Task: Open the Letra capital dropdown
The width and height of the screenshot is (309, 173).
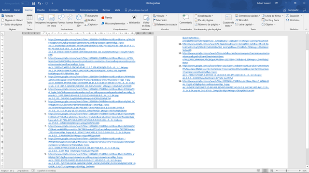Action: [x=245, y=25]
